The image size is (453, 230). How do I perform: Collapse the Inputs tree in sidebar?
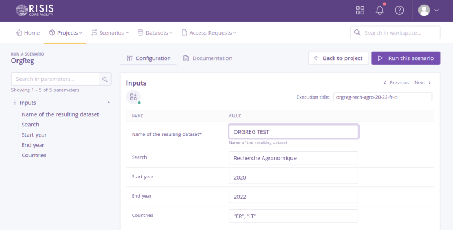point(15,103)
